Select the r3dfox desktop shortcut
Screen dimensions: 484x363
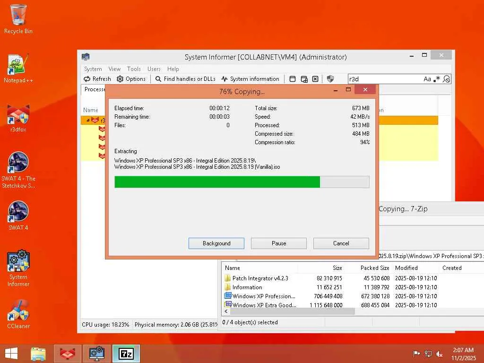18,118
